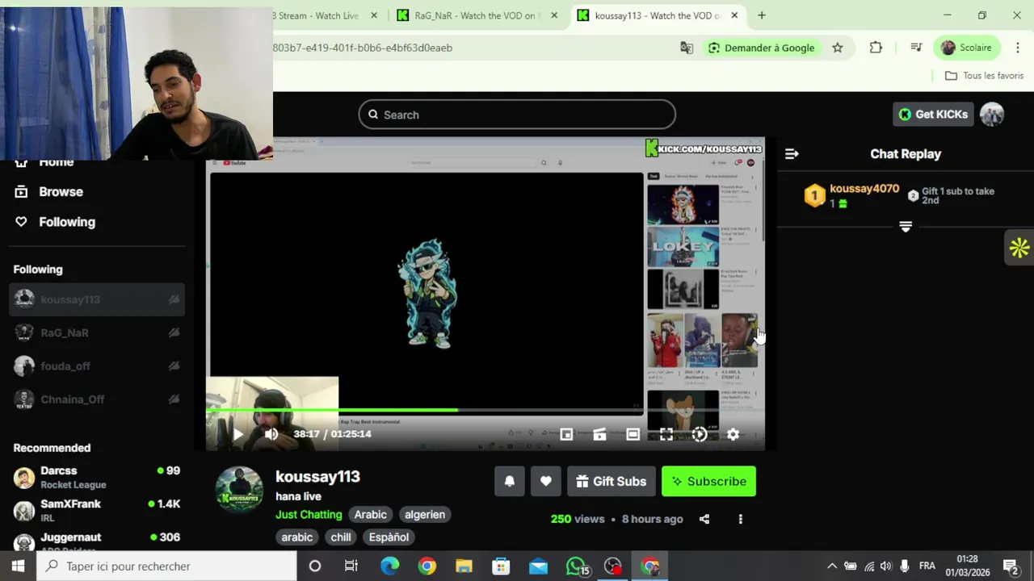This screenshot has height=581, width=1034.
Task: Close the koussay113 browser tab
Action: point(734,15)
